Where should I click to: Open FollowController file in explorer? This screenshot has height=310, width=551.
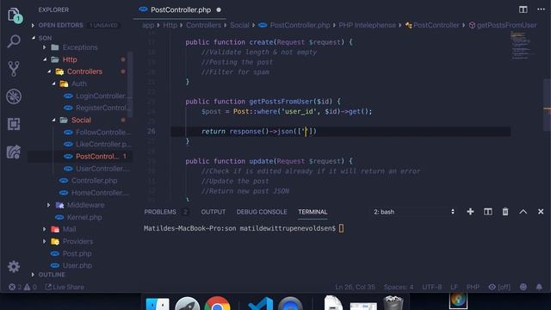click(103, 132)
